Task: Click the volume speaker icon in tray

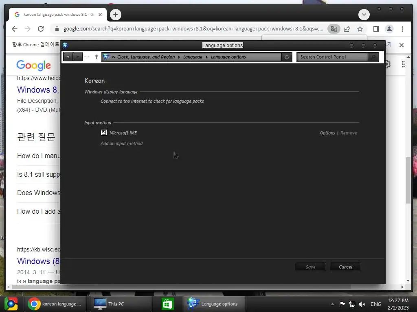Action: click(362, 304)
